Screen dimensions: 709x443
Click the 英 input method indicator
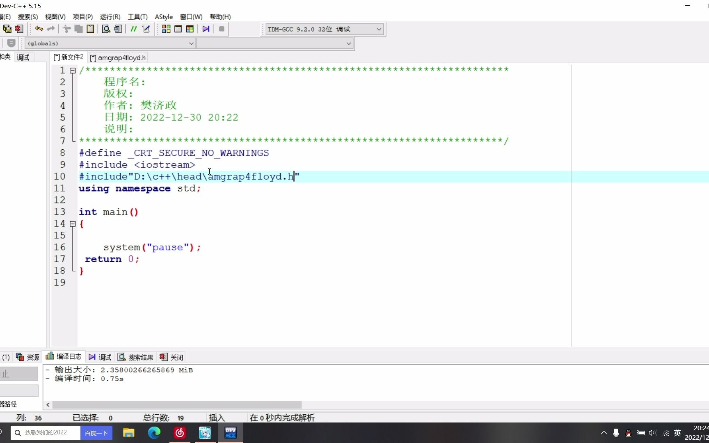677,433
